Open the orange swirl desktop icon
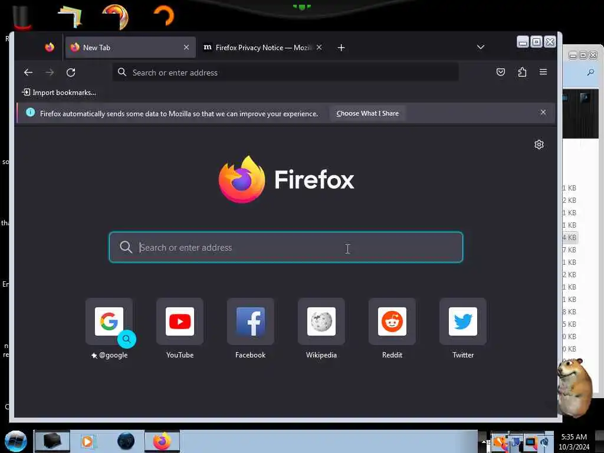604x453 pixels. [115, 17]
